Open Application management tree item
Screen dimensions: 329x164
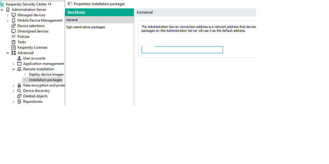point(43,64)
